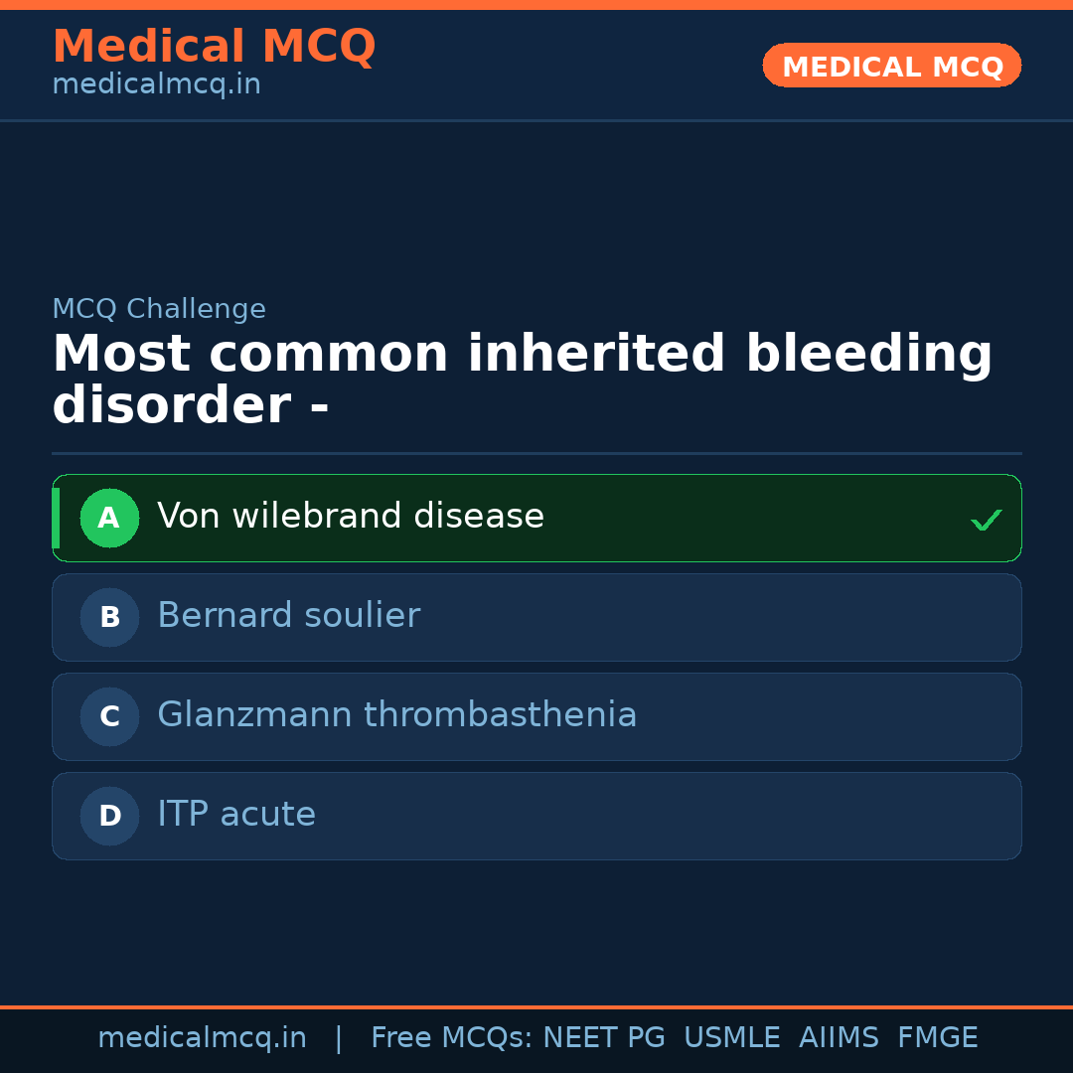Image resolution: width=1073 pixels, height=1073 pixels.
Task: Open the medicalmcq.in link in the footer
Action: [202, 1038]
